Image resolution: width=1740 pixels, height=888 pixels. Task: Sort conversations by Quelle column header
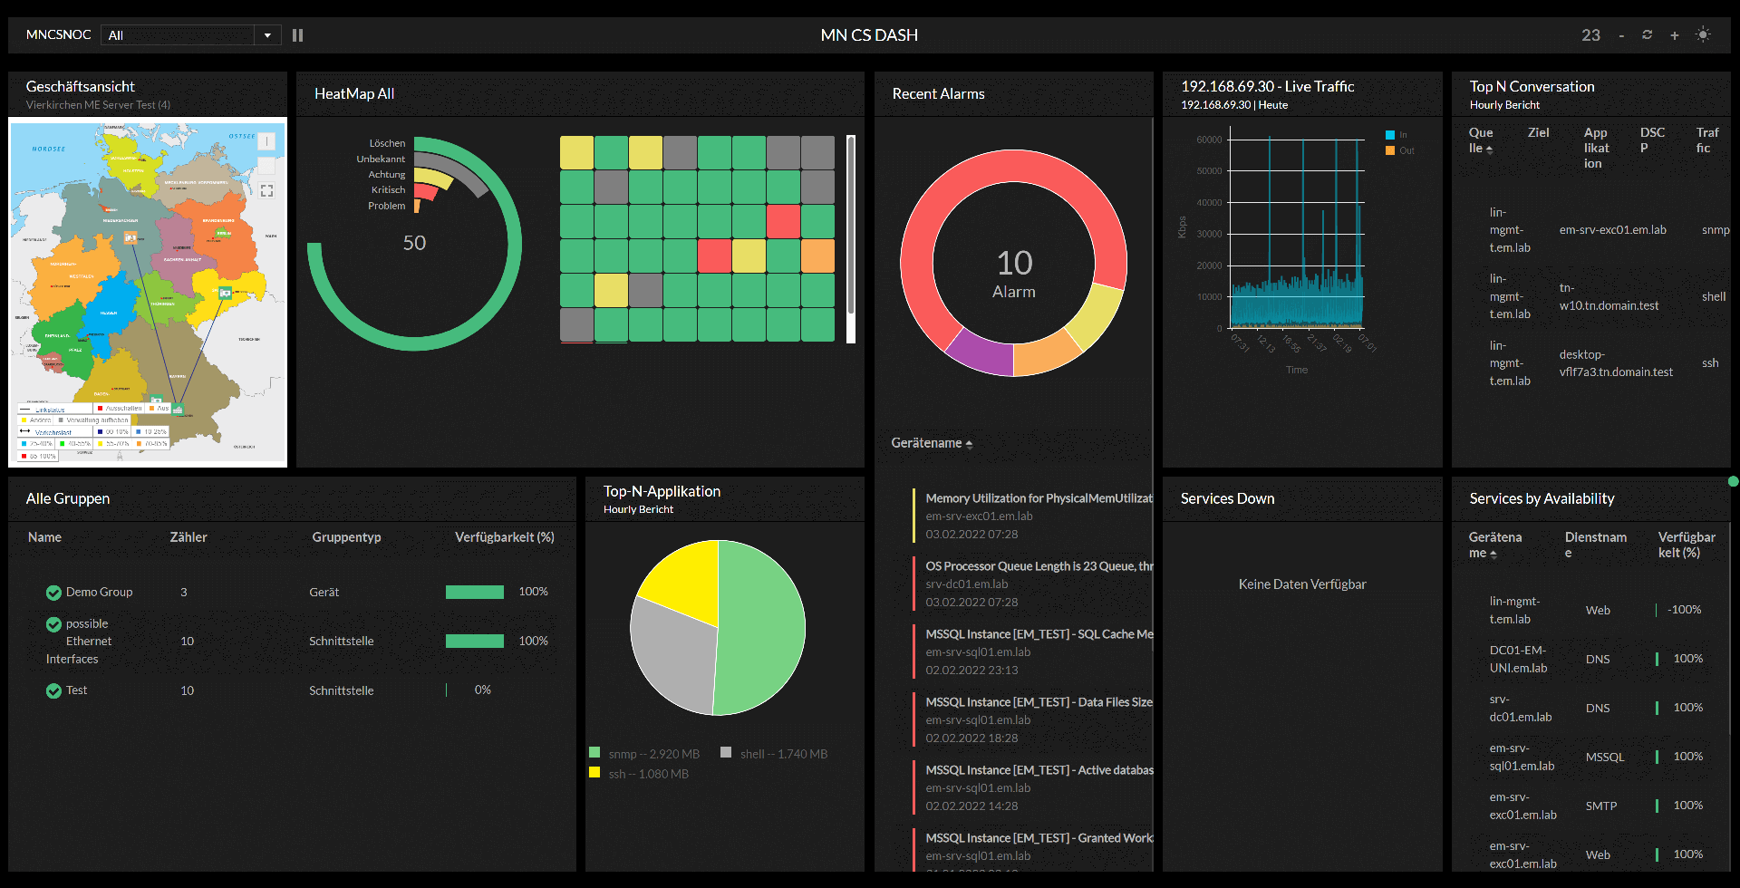point(1480,140)
